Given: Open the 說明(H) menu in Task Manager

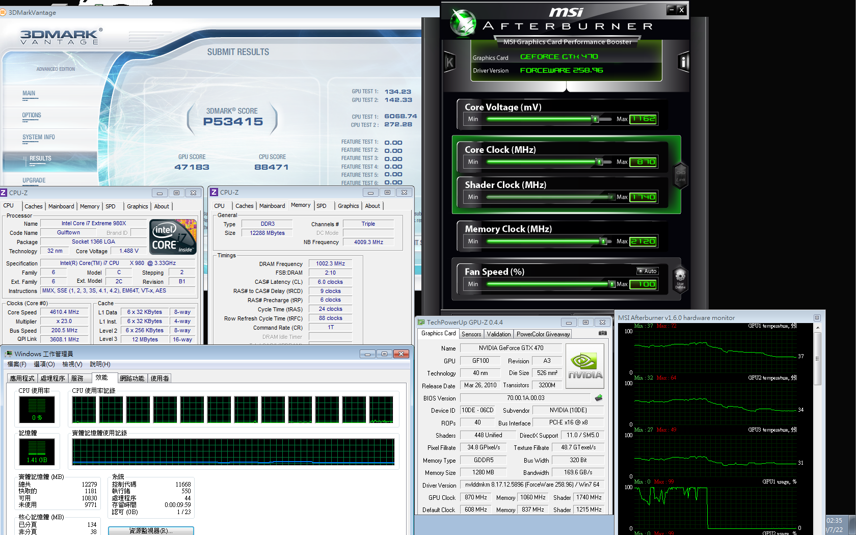Looking at the screenshot, I should pos(100,364).
